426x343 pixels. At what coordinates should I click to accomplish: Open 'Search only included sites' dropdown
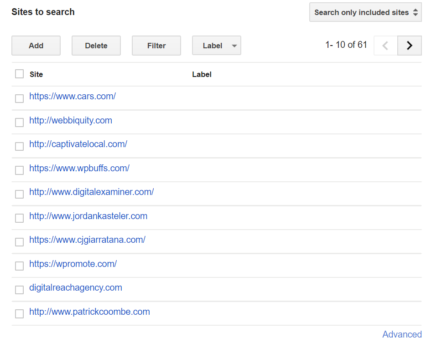[365, 13]
